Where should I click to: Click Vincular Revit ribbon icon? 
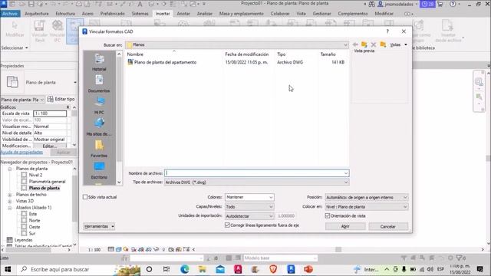tap(39, 31)
